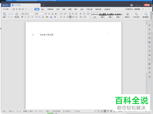Apply superscript formatting
This screenshot has width=153, height=114.
36,17
